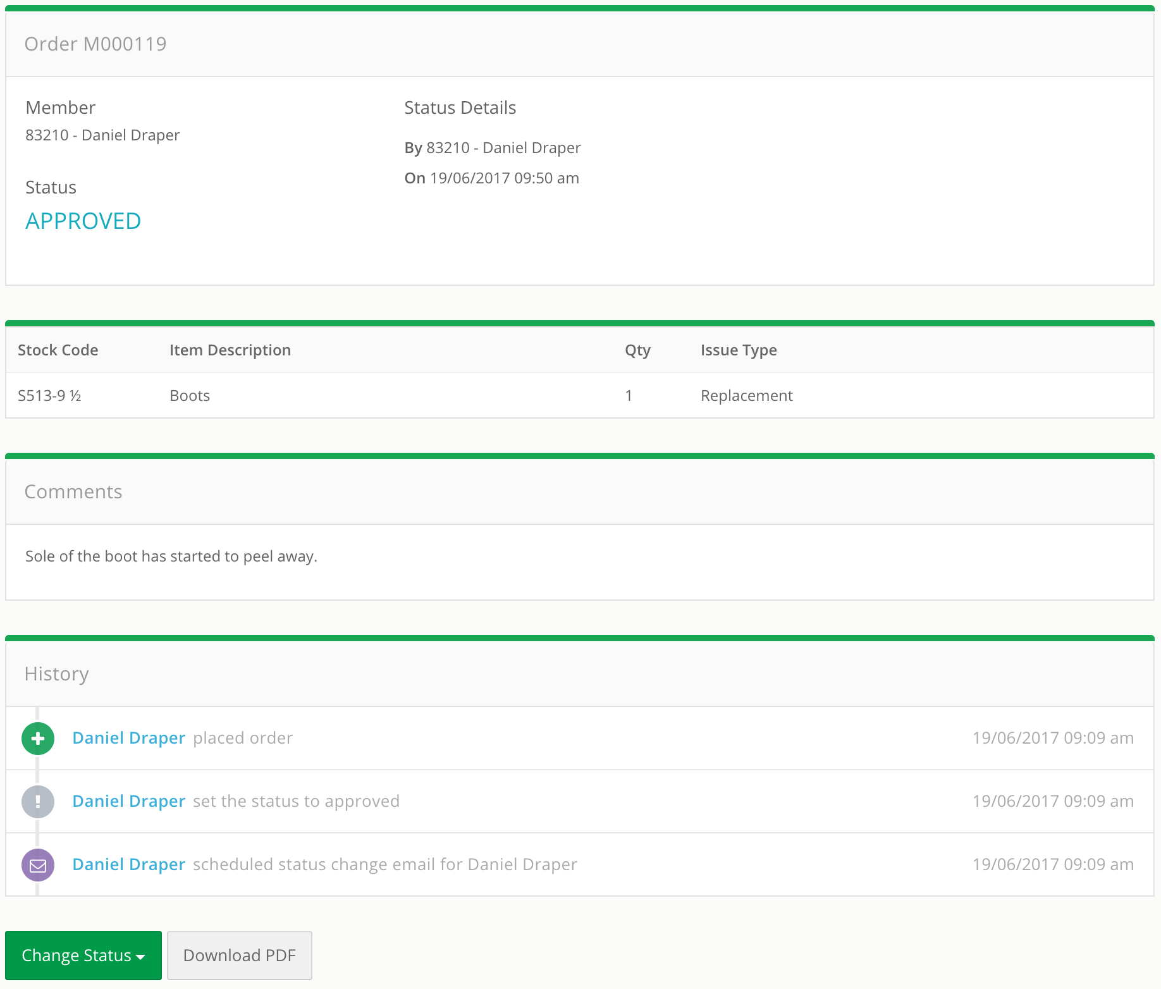Click member name 83210 - Daniel Draper
This screenshot has width=1161, height=989.
pyautogui.click(x=102, y=135)
